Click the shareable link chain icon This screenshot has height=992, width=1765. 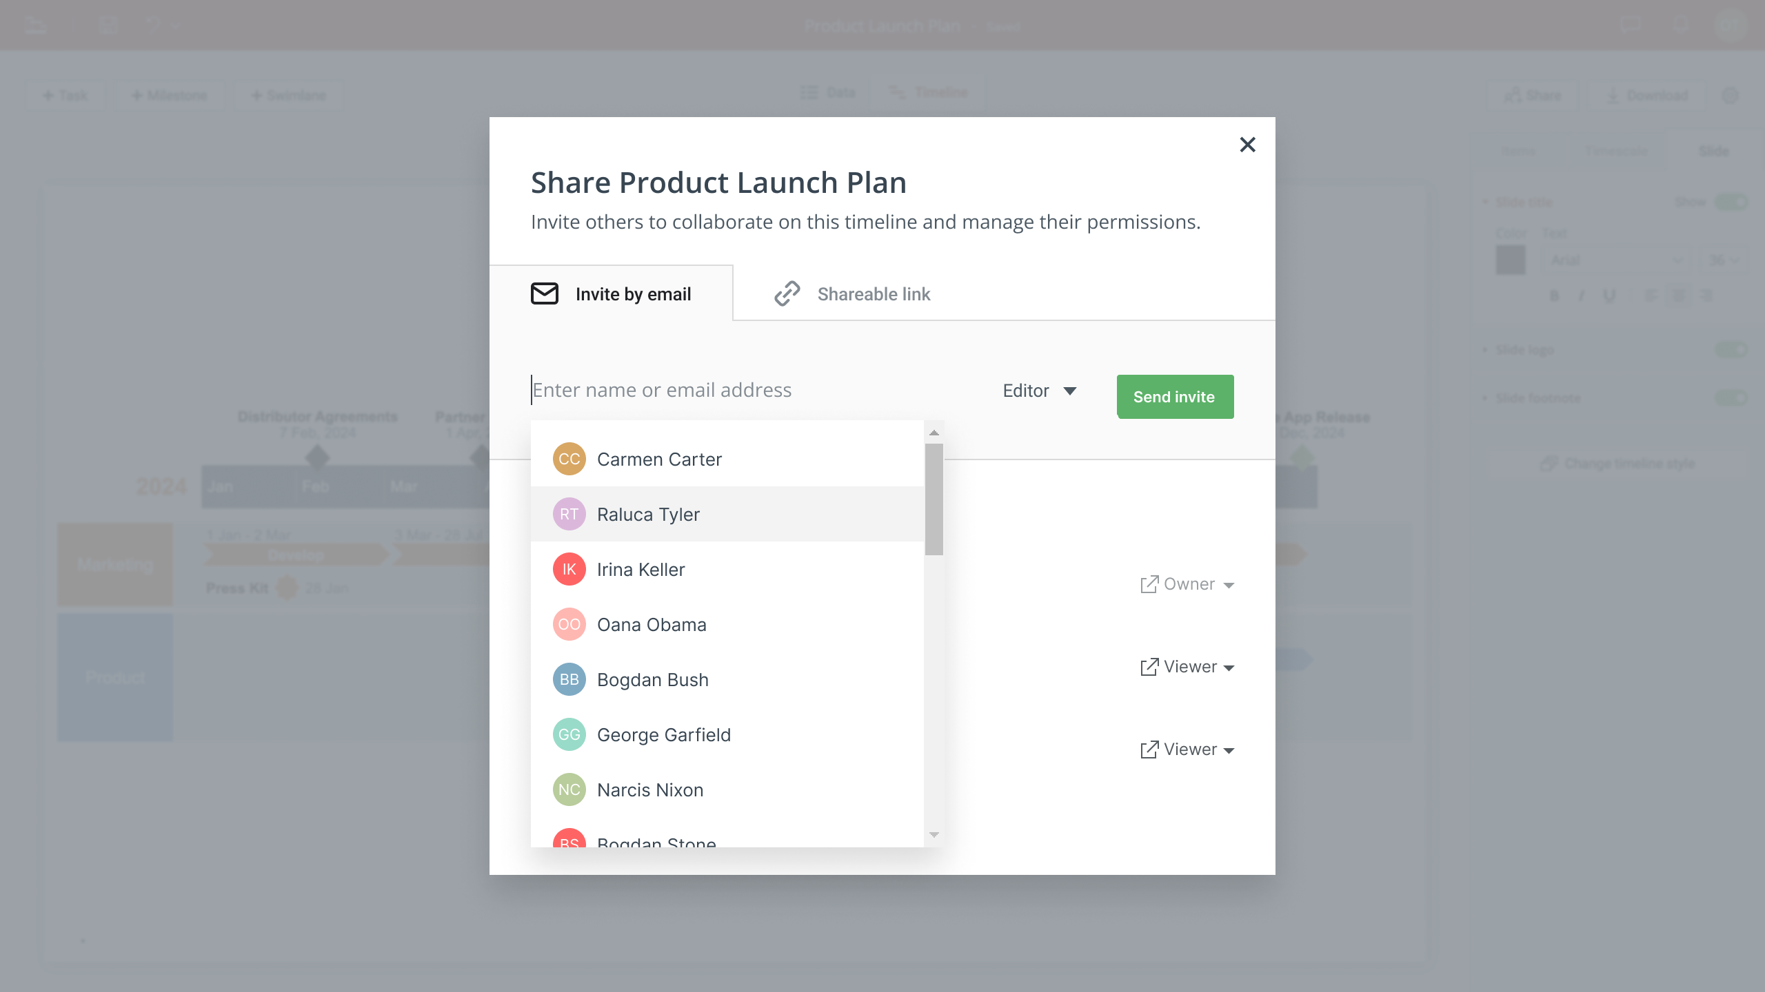pos(785,293)
